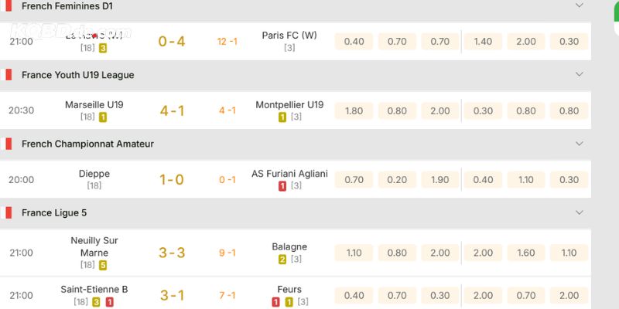
Task: Select 1.60 odds in Neuilly Sur Marne row
Action: [x=525, y=253]
